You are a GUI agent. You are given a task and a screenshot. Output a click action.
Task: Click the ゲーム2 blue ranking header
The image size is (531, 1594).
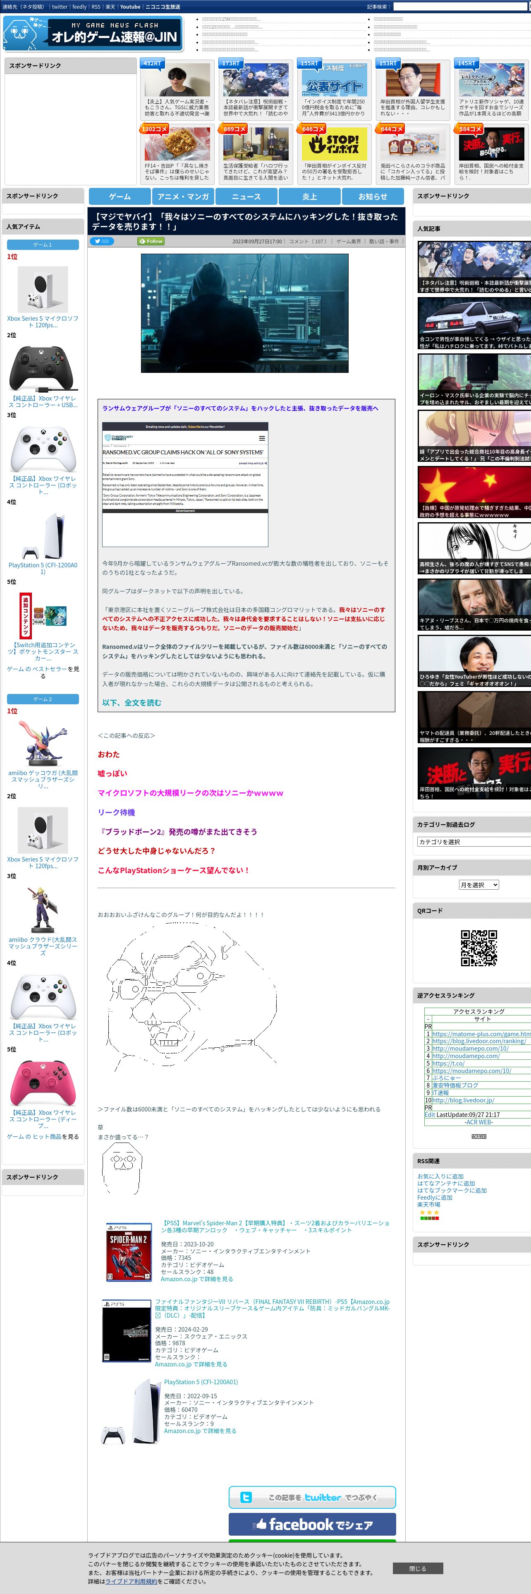(43, 699)
